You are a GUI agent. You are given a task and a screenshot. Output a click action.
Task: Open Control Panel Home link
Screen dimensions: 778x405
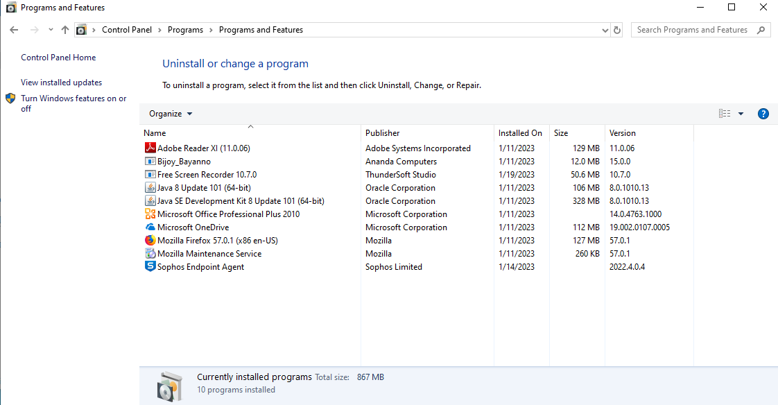[58, 57]
